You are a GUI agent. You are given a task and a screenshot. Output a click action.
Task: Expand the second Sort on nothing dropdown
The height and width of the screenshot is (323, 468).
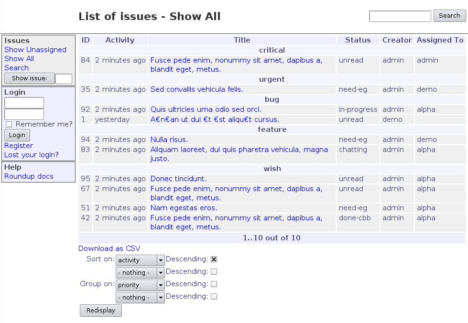[140, 273]
